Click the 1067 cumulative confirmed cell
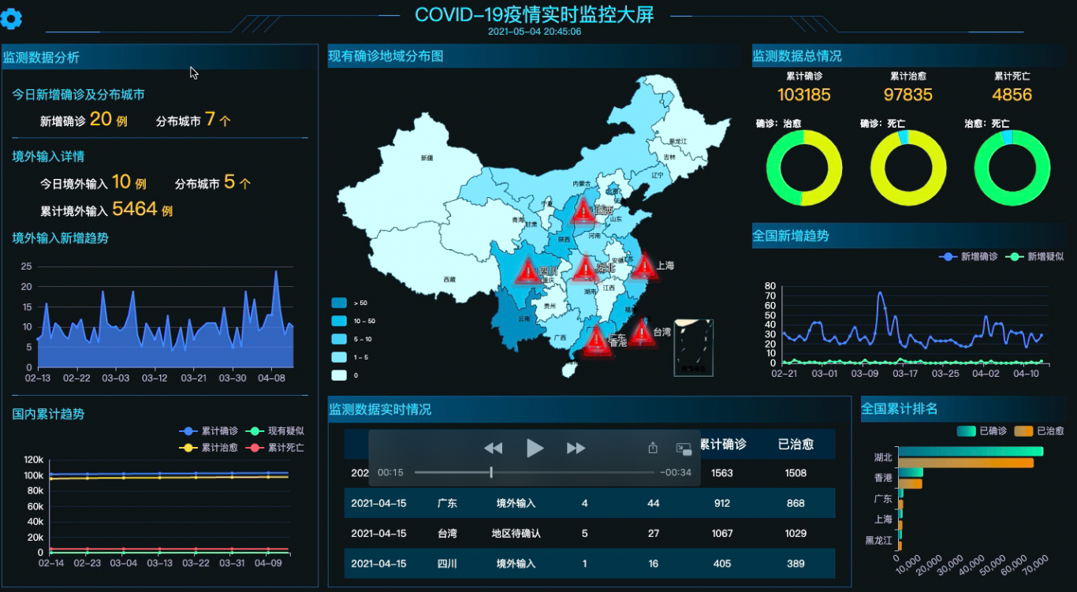Screen dimensions: 1077x592 click(722, 534)
